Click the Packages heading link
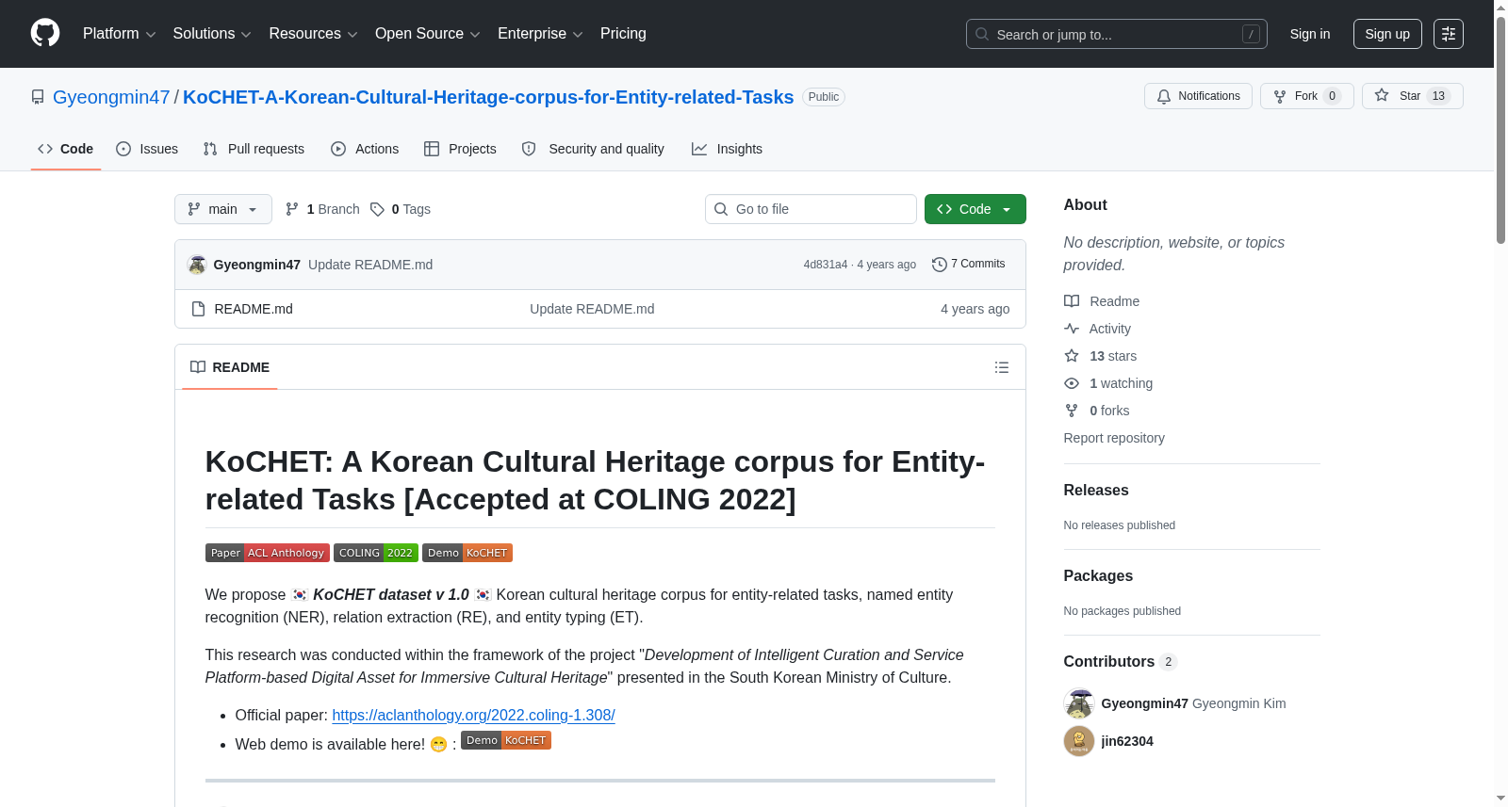This screenshot has height=807, width=1508. pos(1098,575)
